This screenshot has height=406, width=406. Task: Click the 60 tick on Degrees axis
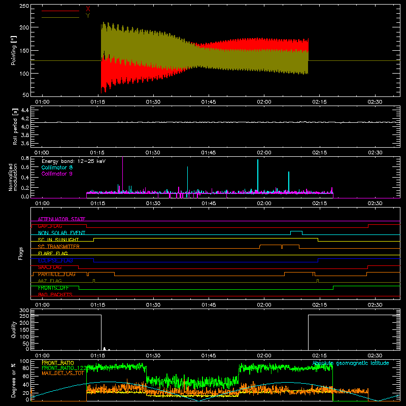point(26,376)
